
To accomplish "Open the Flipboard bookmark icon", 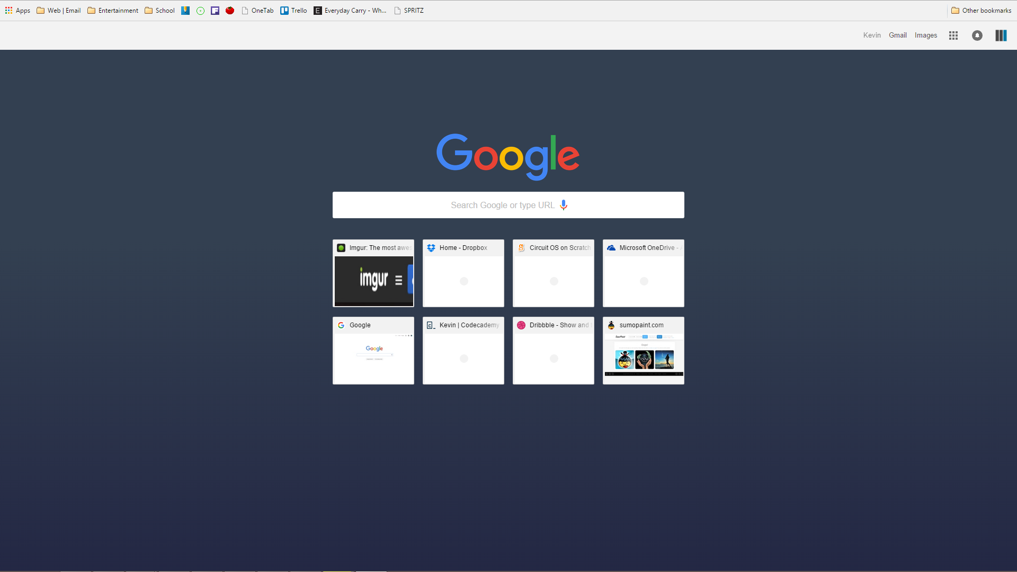I will [215, 10].
